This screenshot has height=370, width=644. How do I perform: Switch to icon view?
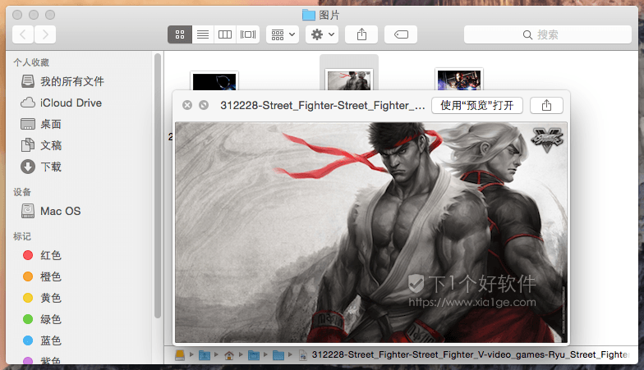coord(180,34)
